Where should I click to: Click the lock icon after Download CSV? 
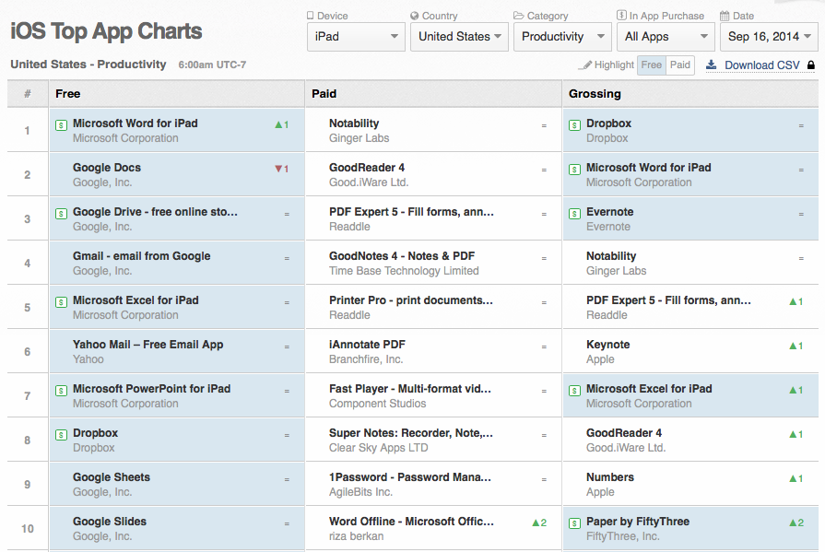(x=811, y=65)
